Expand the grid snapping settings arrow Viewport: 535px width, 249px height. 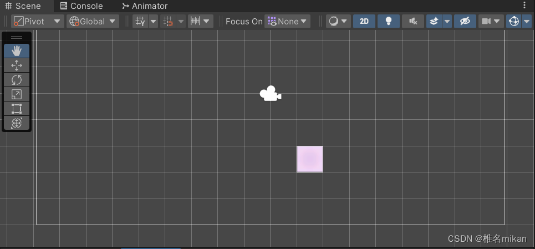tap(181, 21)
